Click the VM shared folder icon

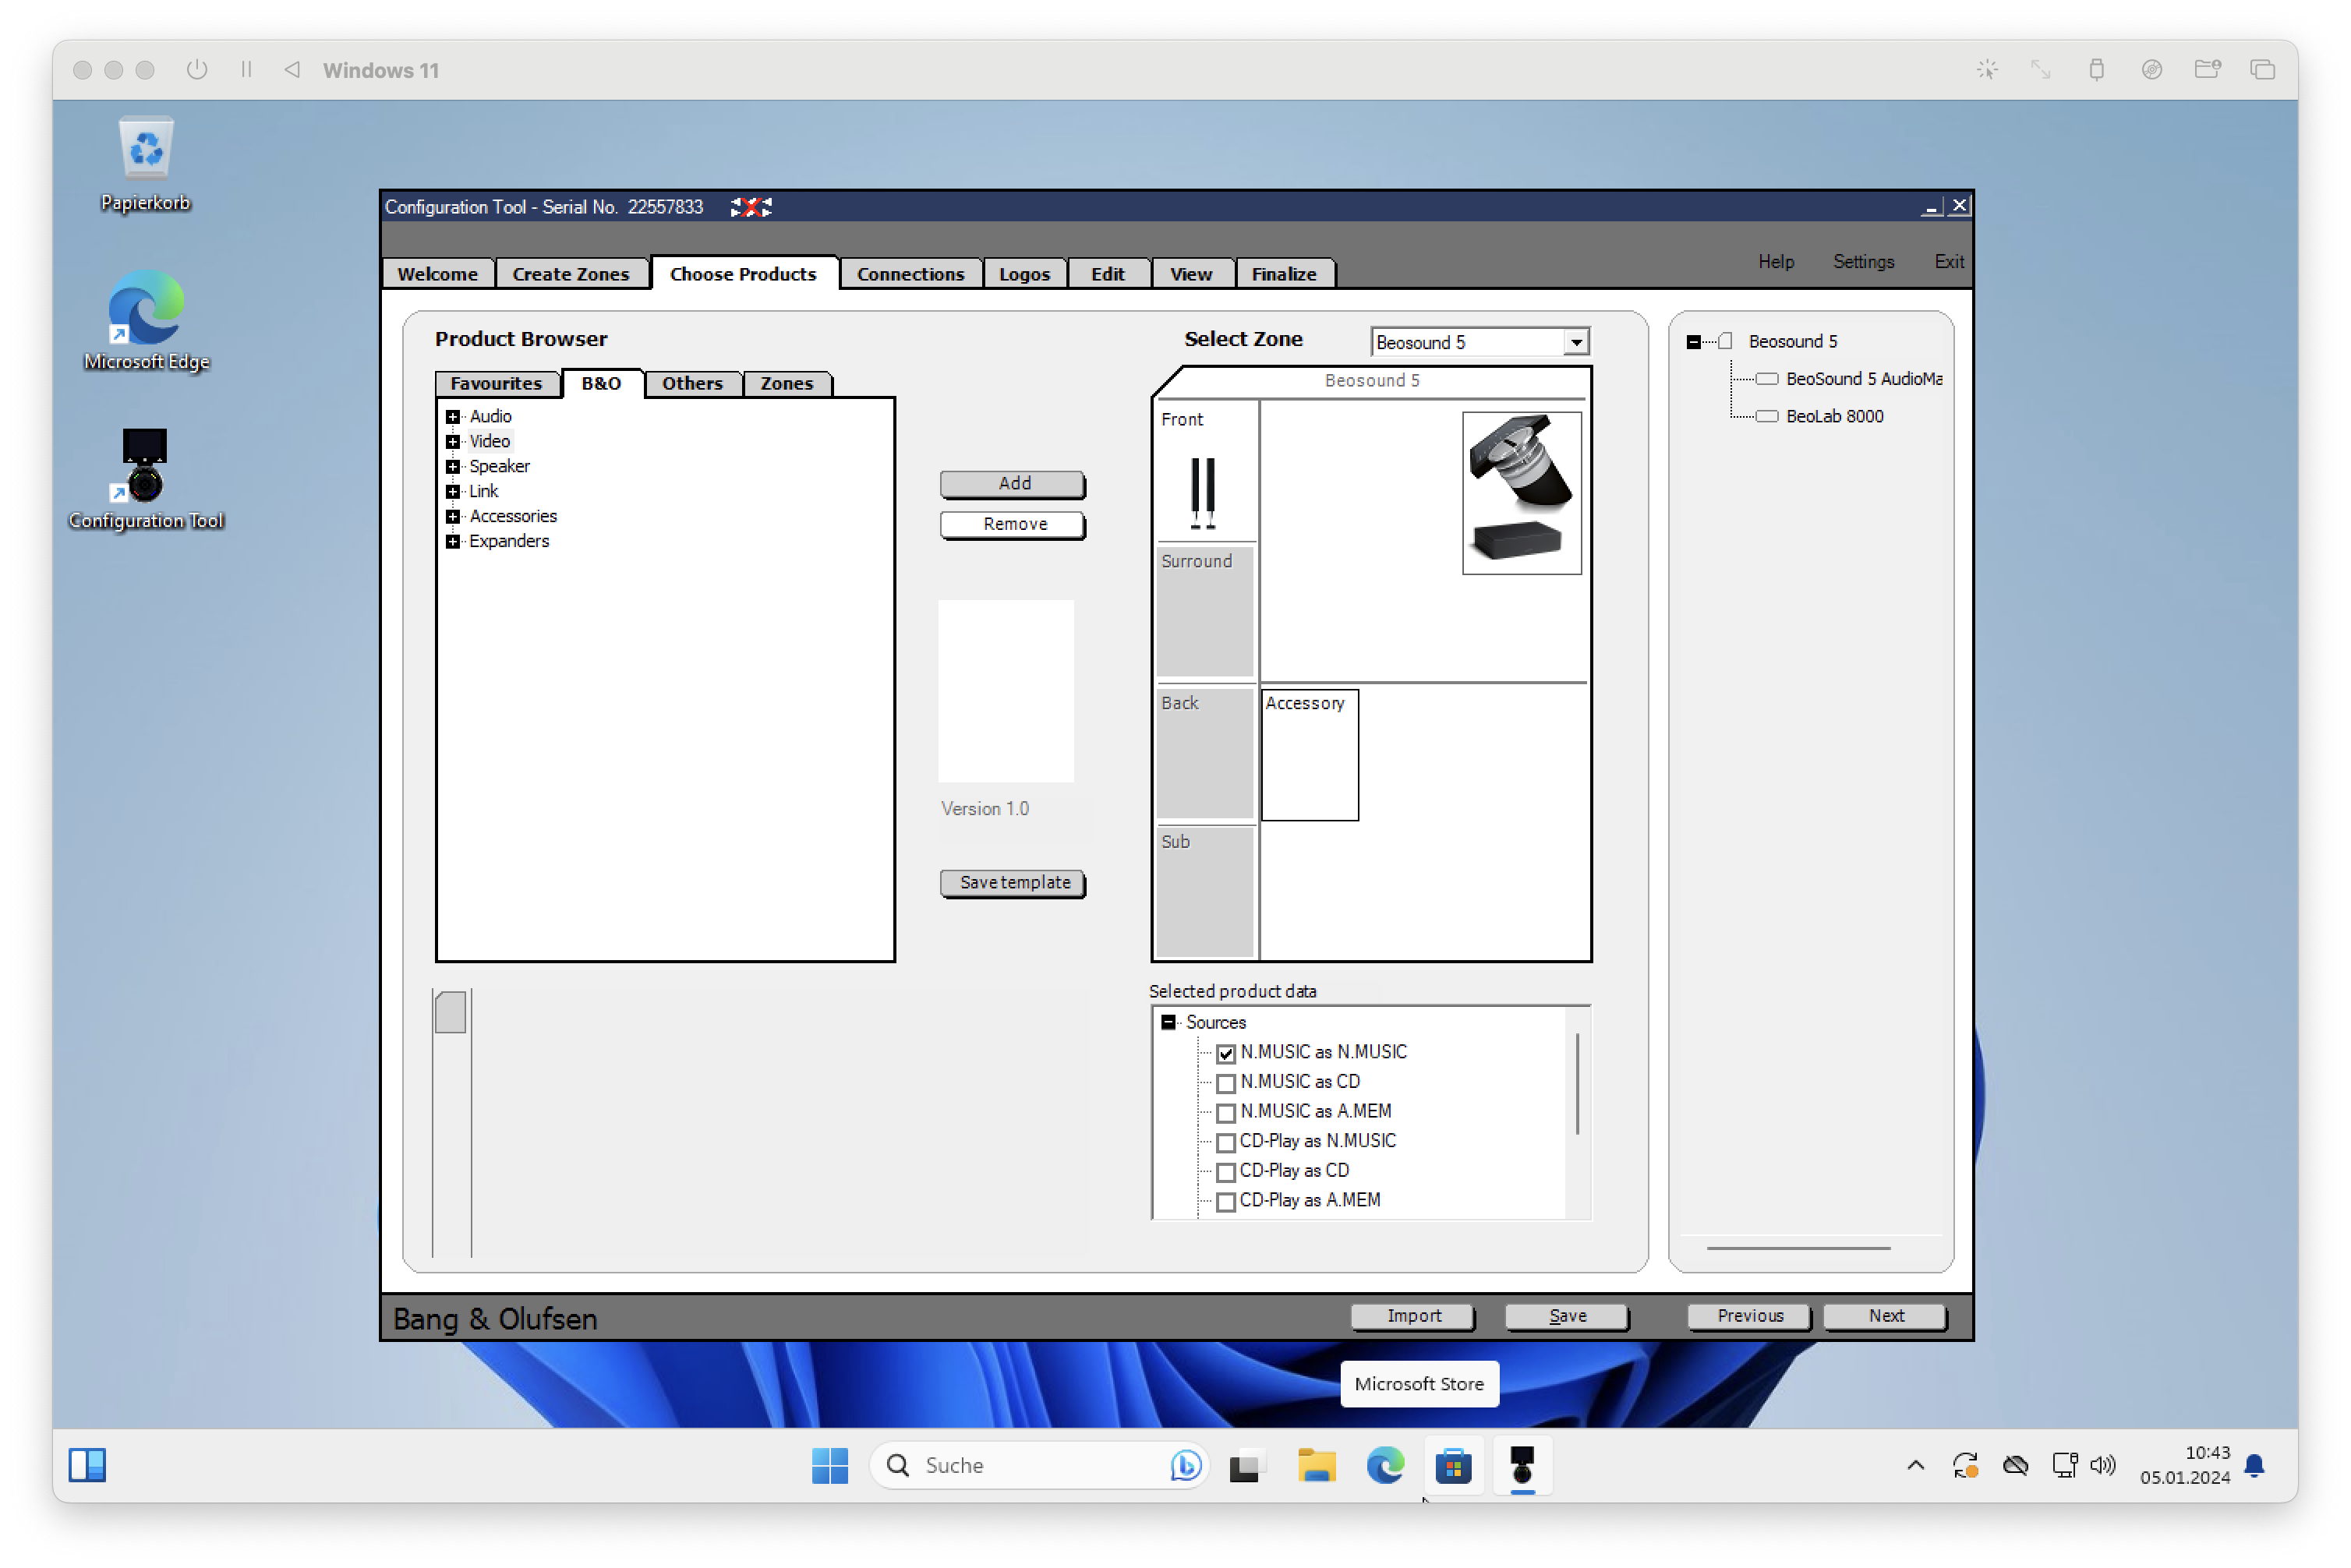pyautogui.click(x=2207, y=70)
